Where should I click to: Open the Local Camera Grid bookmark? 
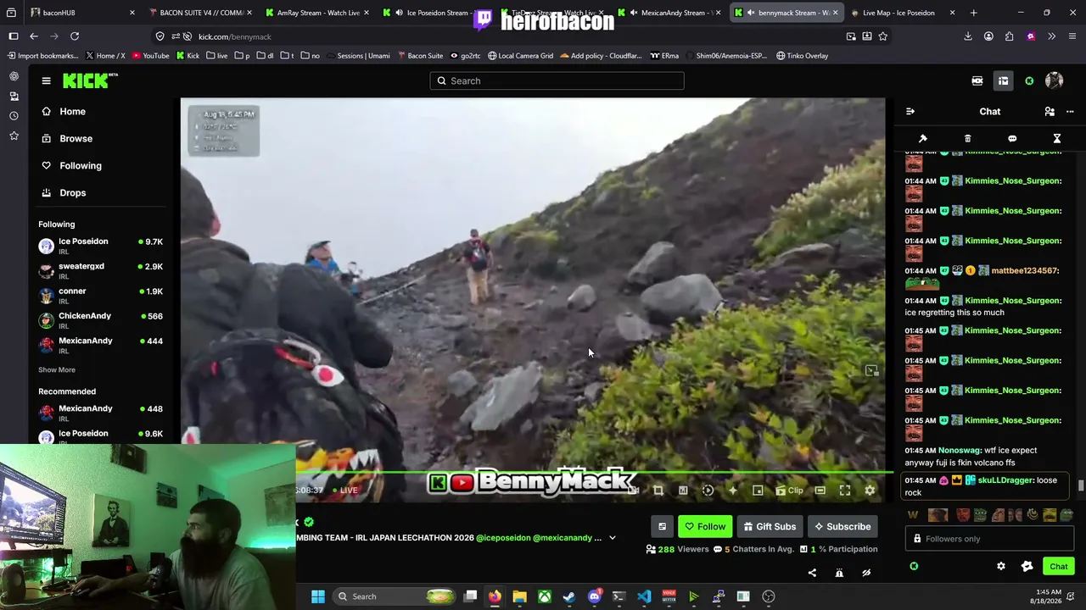coord(520,56)
